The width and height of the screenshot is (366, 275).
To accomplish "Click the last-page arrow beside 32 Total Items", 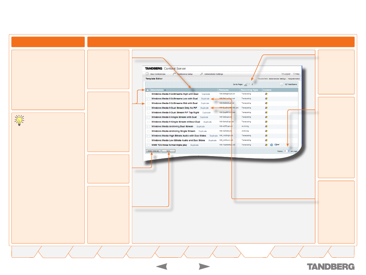I will 282,84.
